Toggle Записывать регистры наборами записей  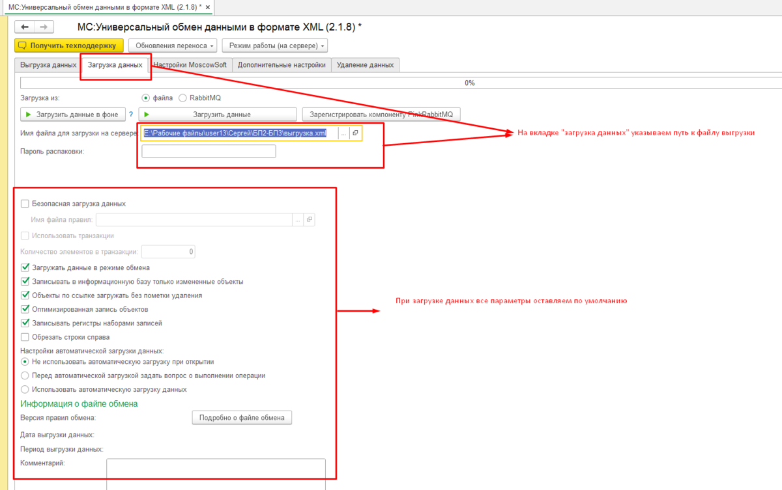click(25, 323)
